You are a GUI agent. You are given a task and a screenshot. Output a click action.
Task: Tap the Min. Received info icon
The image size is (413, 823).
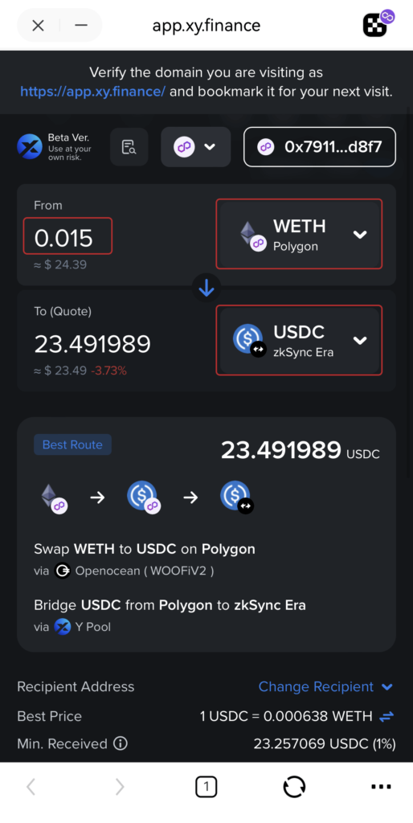pyautogui.click(x=121, y=743)
